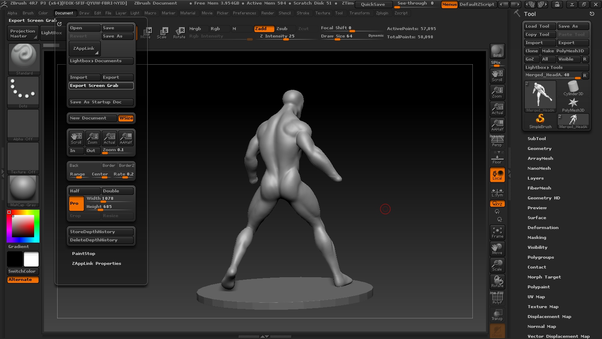Expand the NanoMesh section
Screen dimensions: 602x339
(539, 168)
